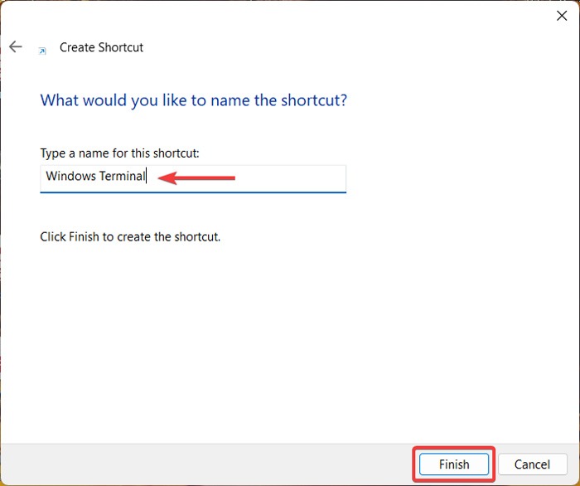
Task: Close the Create Shortcut dialog
Action: click(562, 16)
